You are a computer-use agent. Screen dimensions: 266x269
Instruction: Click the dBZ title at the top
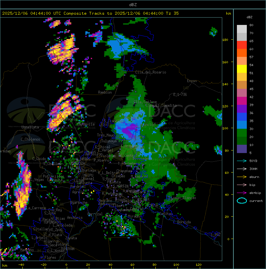click(133, 4)
